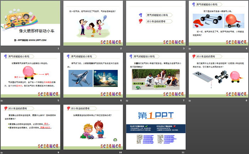Select the 用气球能驱动小车吗 agenda item on slide 3
The image size is (249, 154).
click(x=157, y=16)
